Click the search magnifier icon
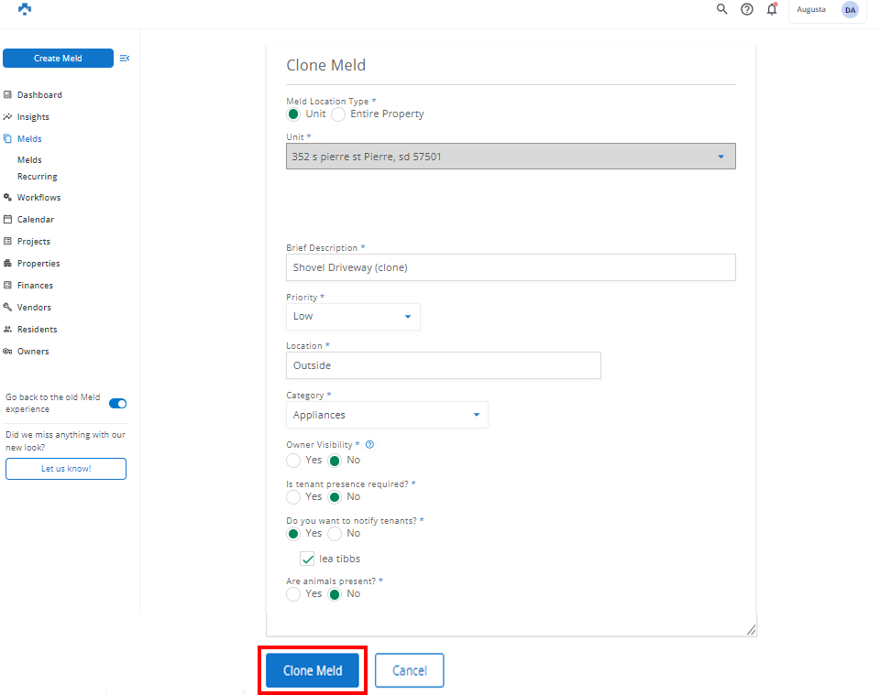This screenshot has width=880, height=695. (721, 9)
